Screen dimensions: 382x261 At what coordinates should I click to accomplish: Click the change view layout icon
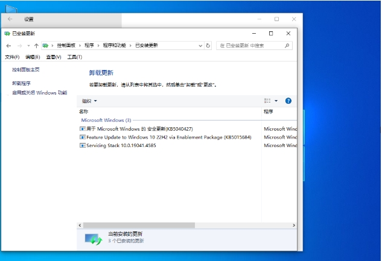click(267, 101)
